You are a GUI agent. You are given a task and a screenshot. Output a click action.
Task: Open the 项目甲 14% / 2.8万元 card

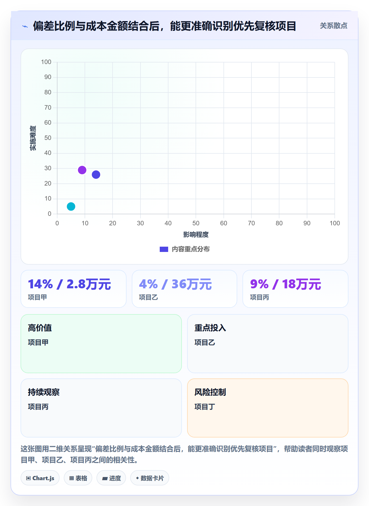tap(74, 289)
